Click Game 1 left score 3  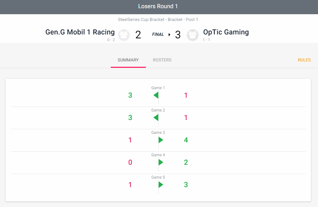(x=130, y=95)
